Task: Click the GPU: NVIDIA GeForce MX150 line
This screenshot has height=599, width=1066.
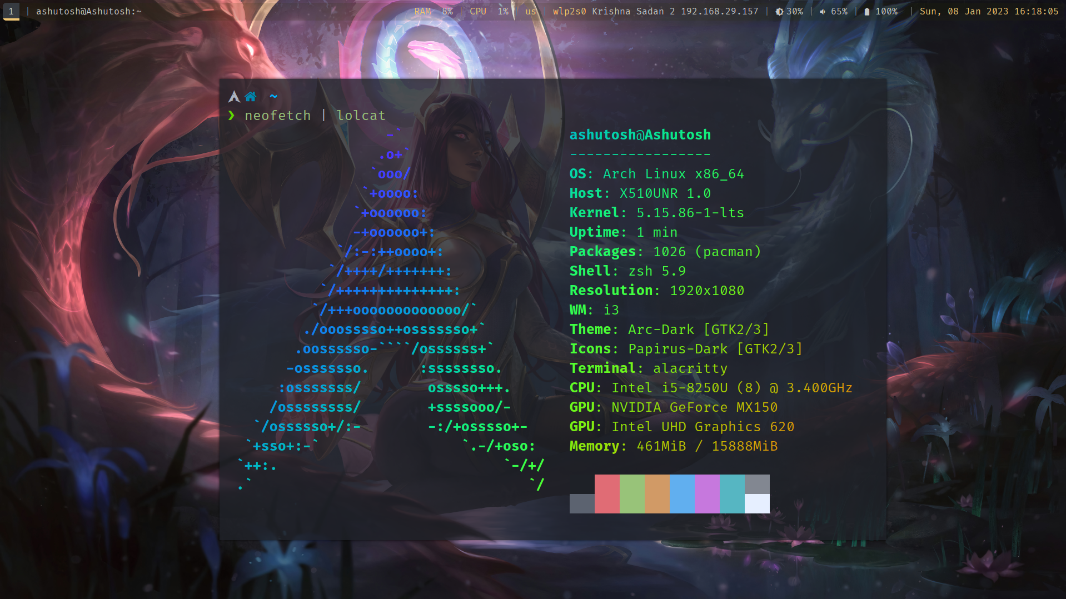Action: (674, 407)
